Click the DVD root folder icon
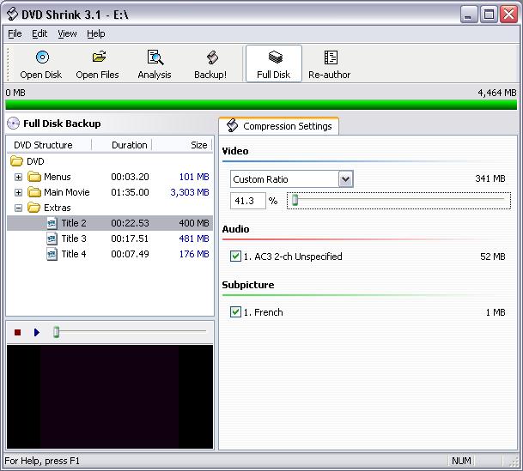This screenshot has width=523, height=471. 16,161
